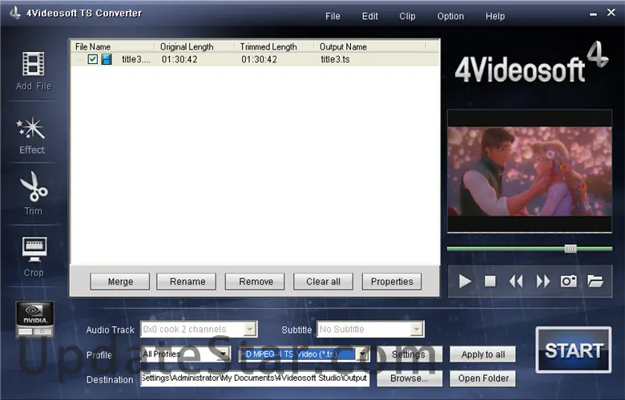Screen dimensions: 625x400
Task: Open the HD MPEG-4 TS Video format dropdown
Action: pos(362,354)
